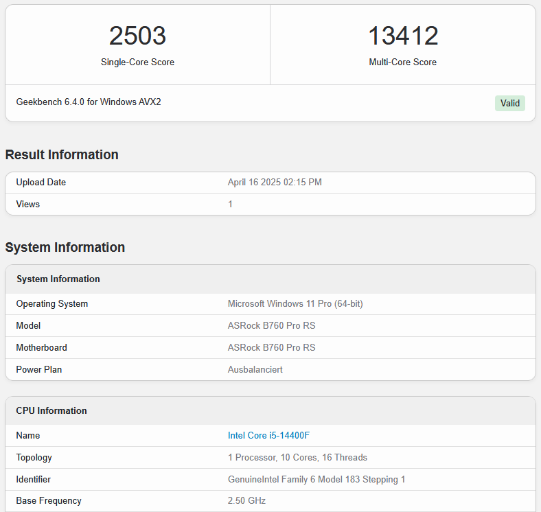541x512 pixels.
Task: Click the Views row label
Action: [x=27, y=205]
